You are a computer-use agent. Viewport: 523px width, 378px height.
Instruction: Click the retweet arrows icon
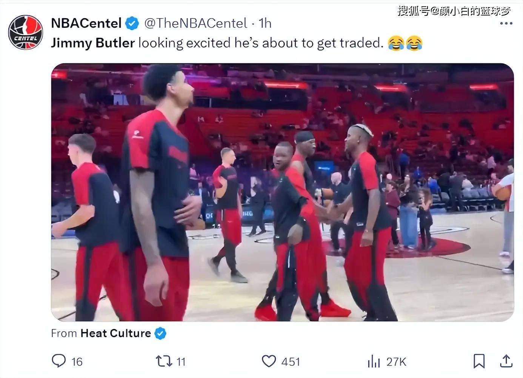tap(164, 361)
